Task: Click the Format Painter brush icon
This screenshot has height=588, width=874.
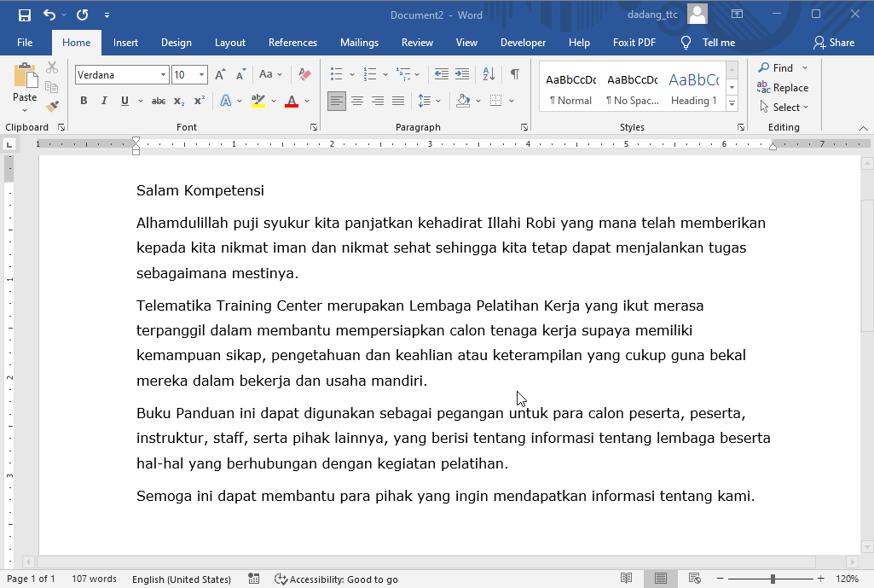Action: point(52,107)
